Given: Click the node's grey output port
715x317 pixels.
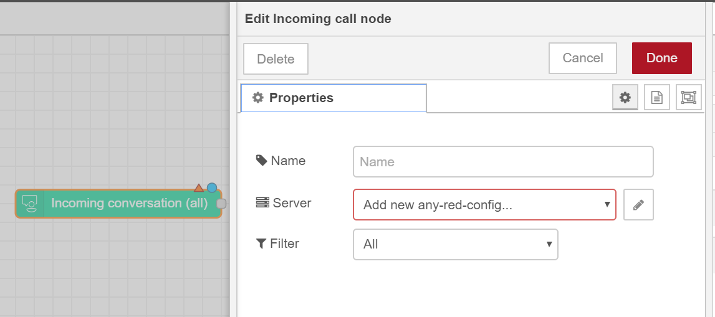Looking at the screenshot, I should coord(221,204).
